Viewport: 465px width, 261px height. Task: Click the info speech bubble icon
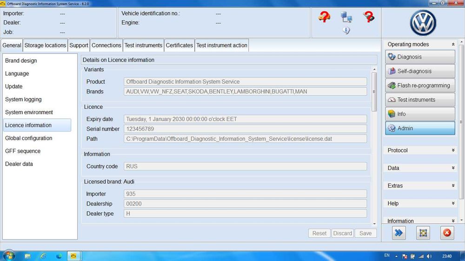346,30
